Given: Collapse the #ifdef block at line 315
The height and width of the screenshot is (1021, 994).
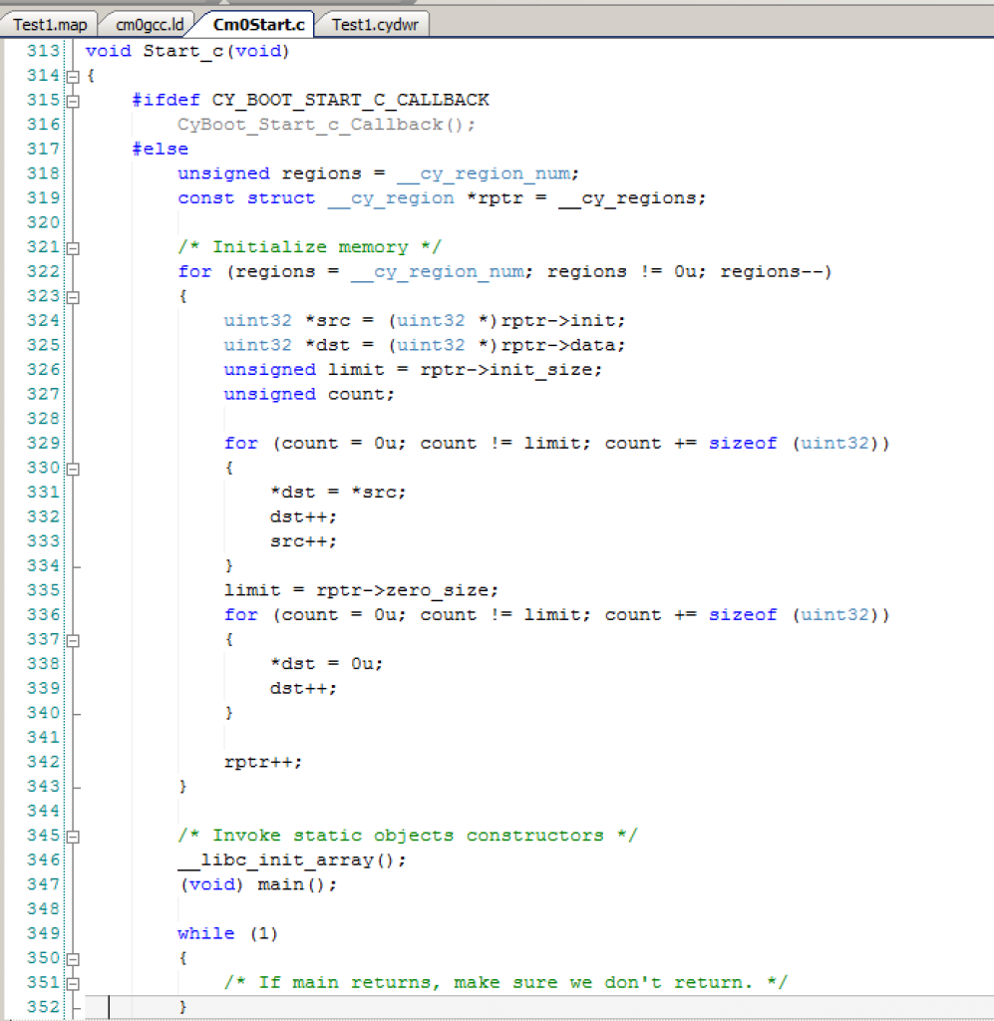Looking at the screenshot, I should click(74, 100).
